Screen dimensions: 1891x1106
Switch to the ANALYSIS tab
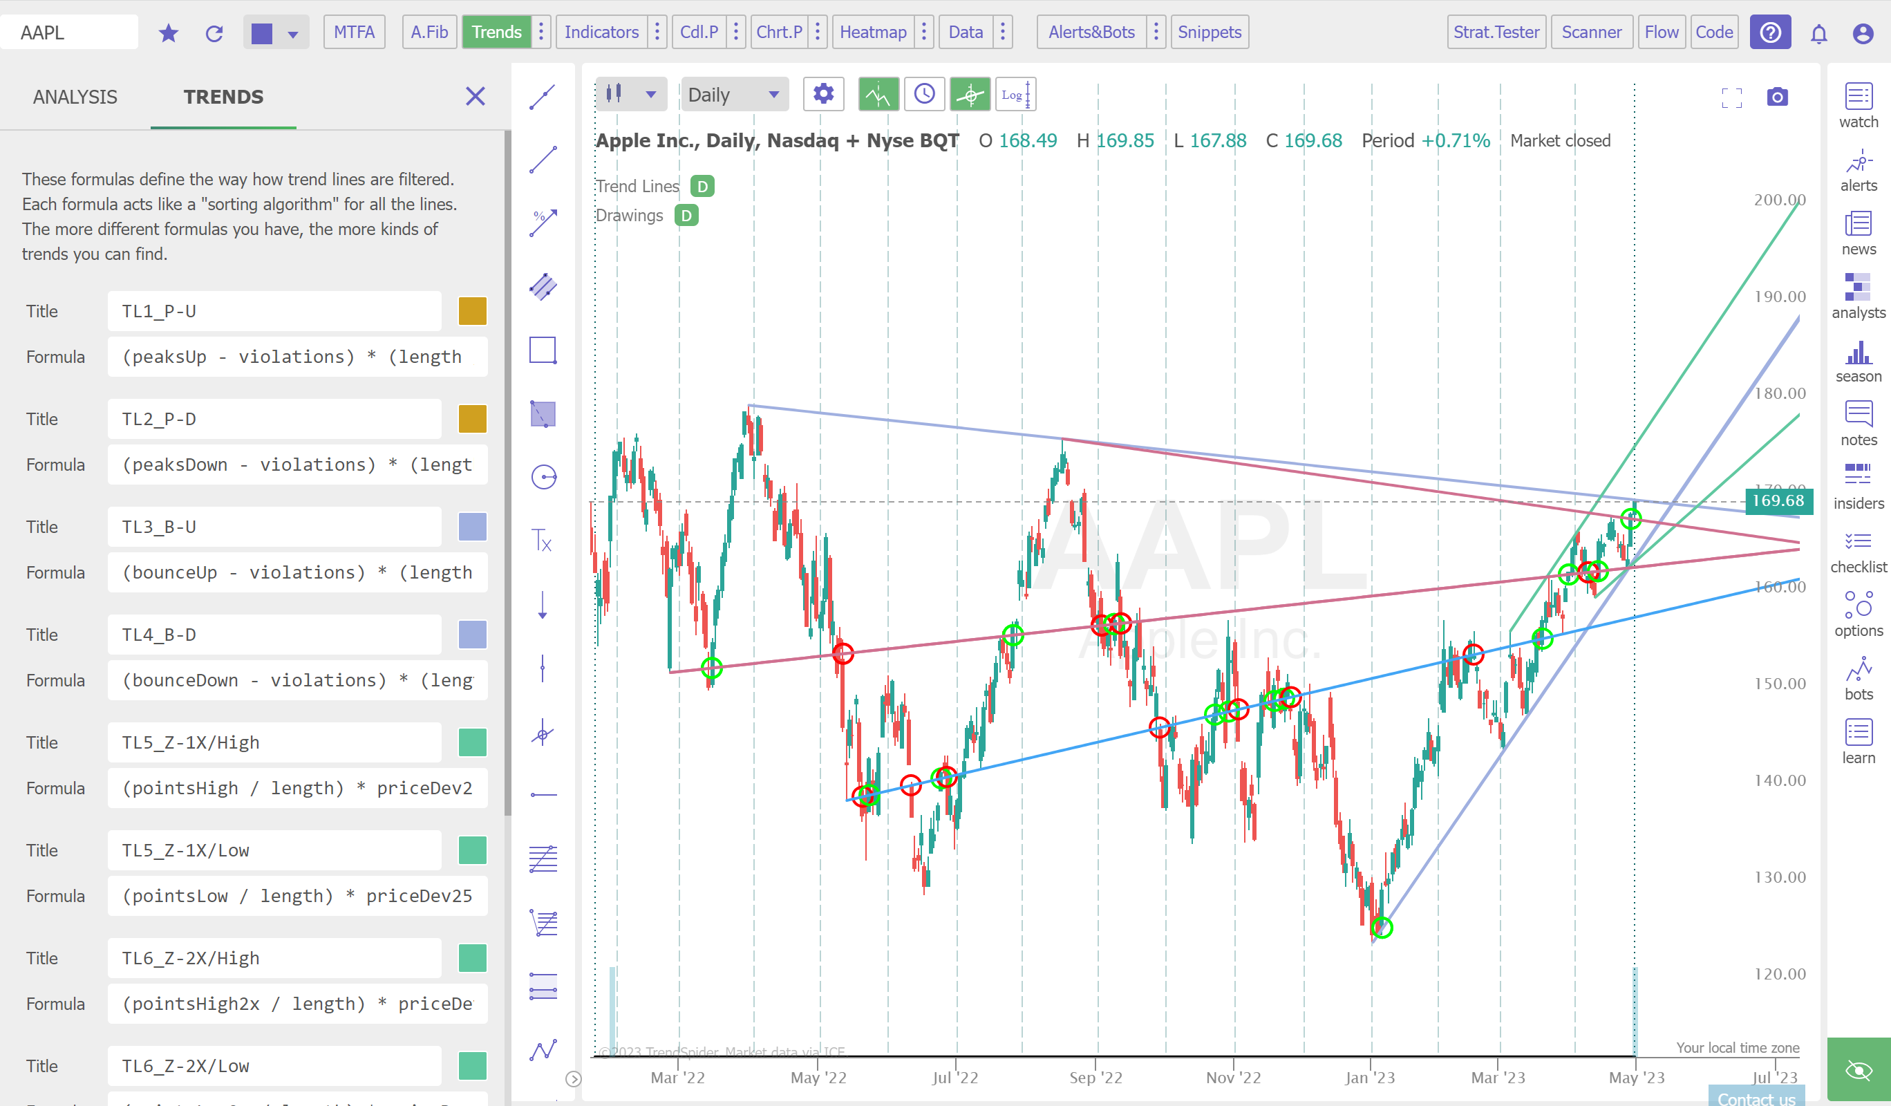click(75, 97)
